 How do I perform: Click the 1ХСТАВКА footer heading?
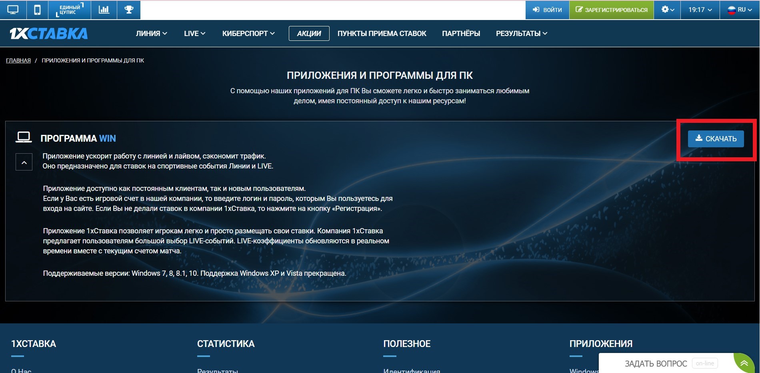click(x=34, y=344)
